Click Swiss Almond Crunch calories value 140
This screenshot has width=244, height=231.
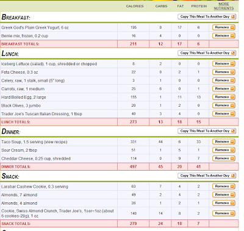[x=134, y=213]
